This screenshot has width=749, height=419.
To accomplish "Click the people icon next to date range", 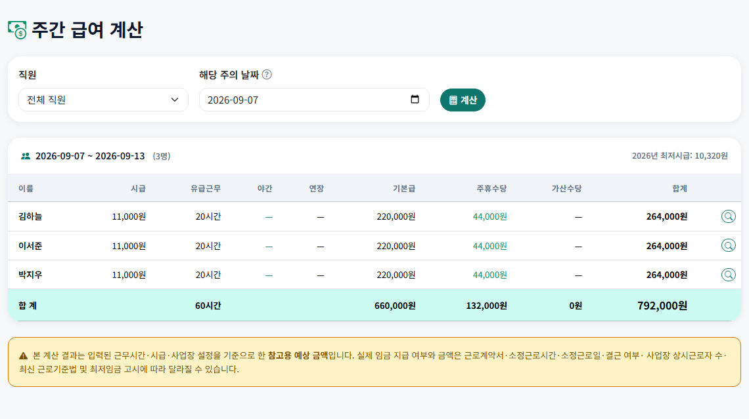I will pos(26,156).
